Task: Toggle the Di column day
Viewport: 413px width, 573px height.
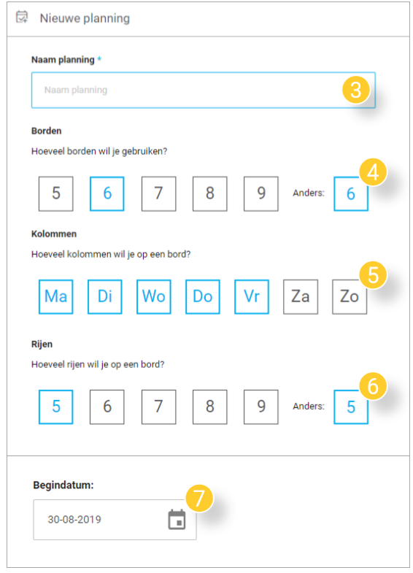Action: click(105, 297)
